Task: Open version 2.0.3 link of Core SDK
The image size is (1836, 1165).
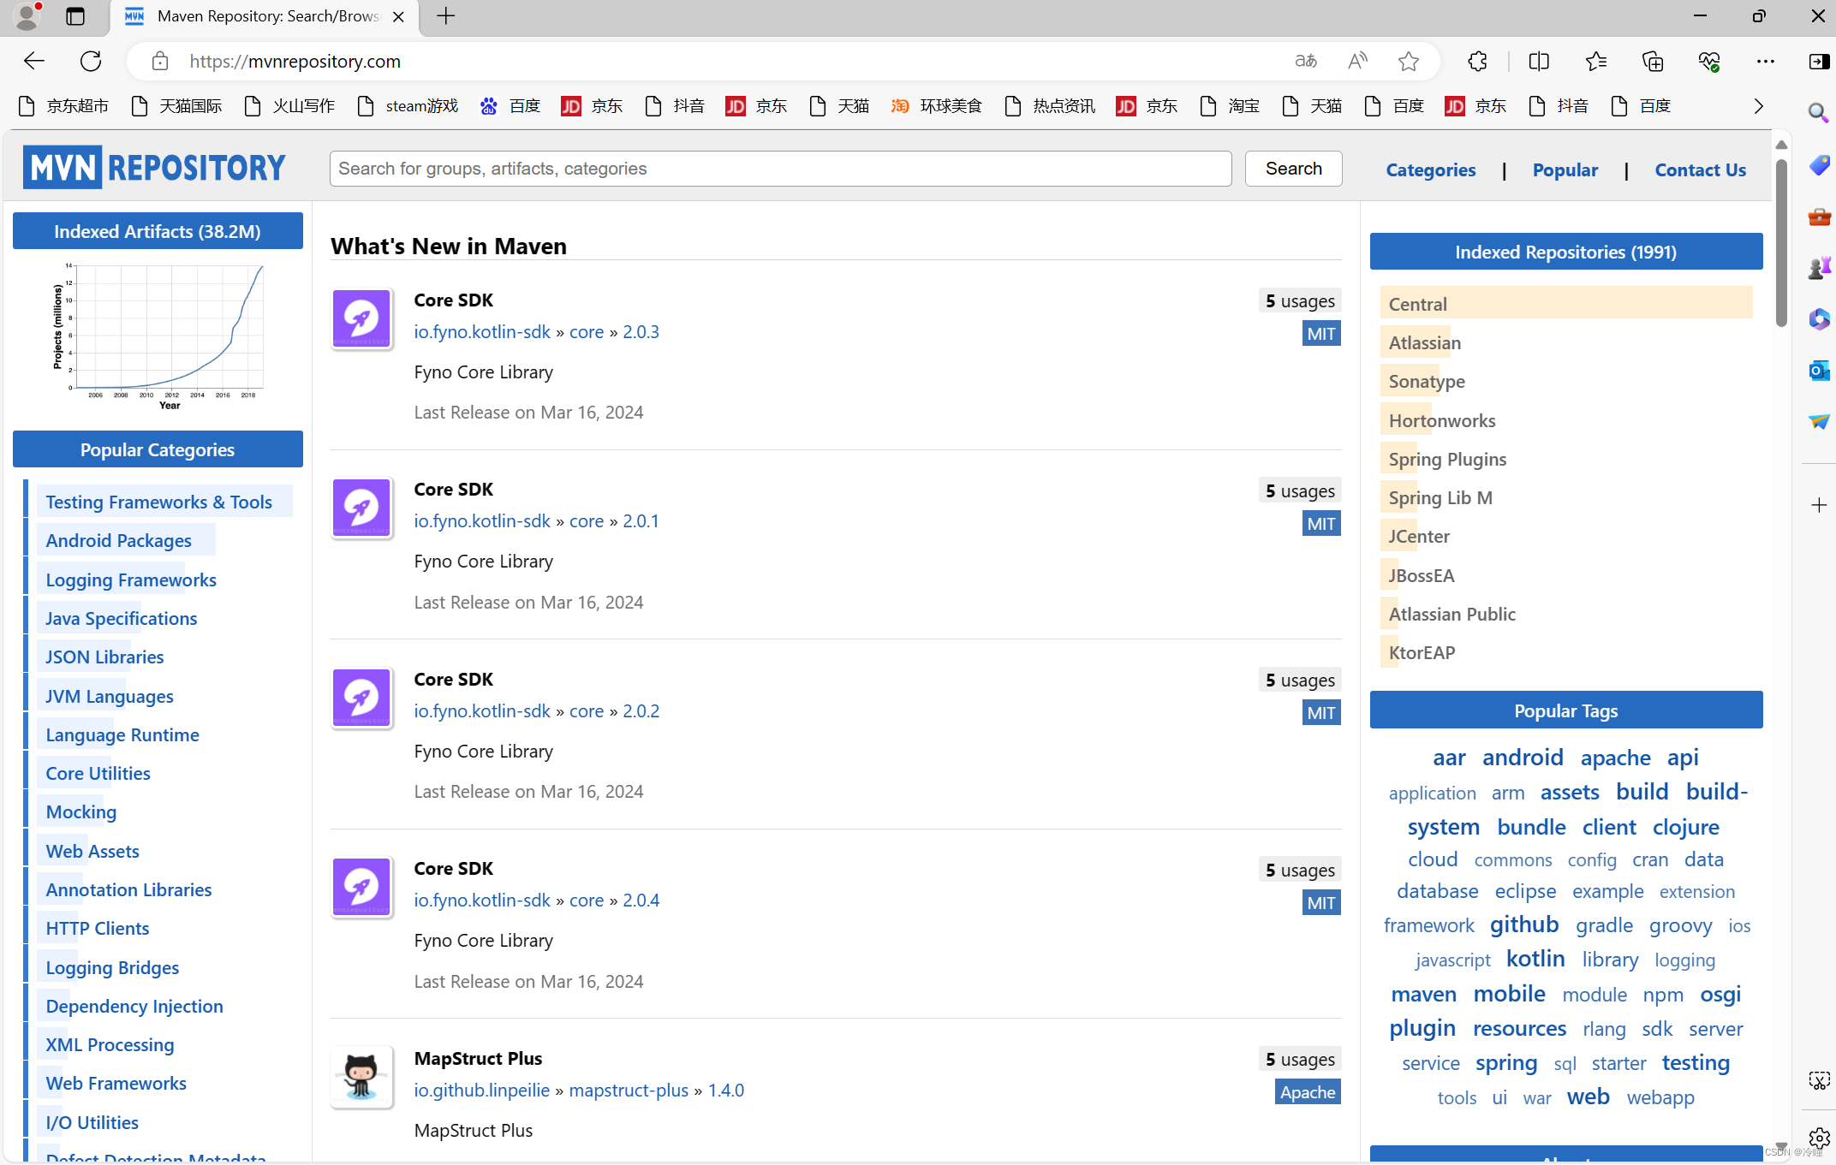Action: pos(641,331)
